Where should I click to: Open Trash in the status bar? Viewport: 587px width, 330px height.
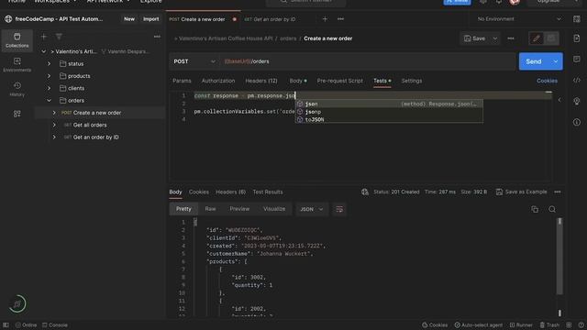pyautogui.click(x=549, y=325)
